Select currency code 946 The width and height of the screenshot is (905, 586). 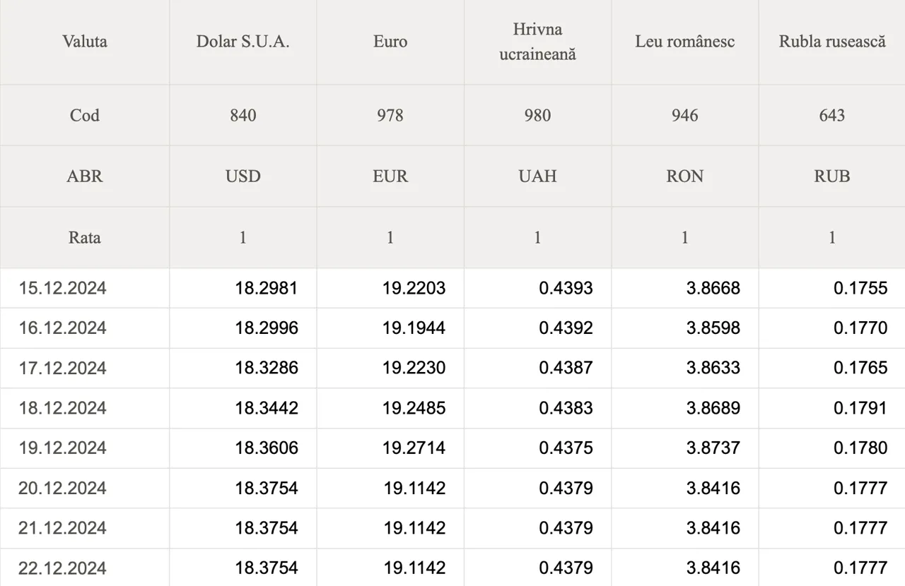[685, 115]
